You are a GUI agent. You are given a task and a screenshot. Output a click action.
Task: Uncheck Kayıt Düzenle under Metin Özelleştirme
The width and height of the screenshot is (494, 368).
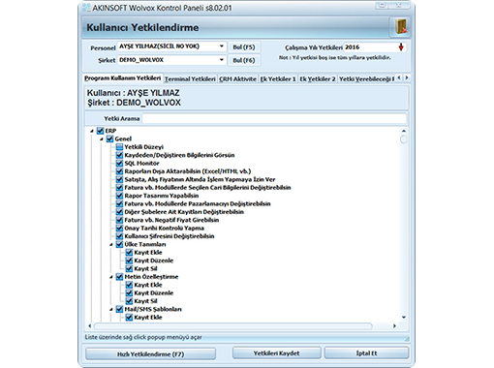(x=129, y=292)
